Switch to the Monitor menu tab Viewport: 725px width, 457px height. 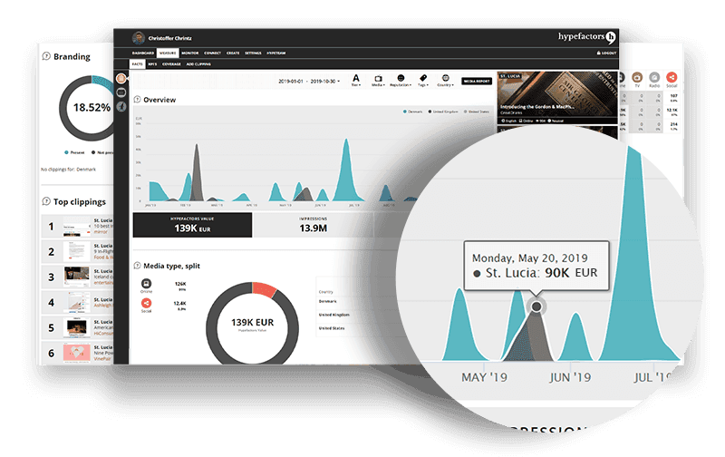tap(189, 53)
